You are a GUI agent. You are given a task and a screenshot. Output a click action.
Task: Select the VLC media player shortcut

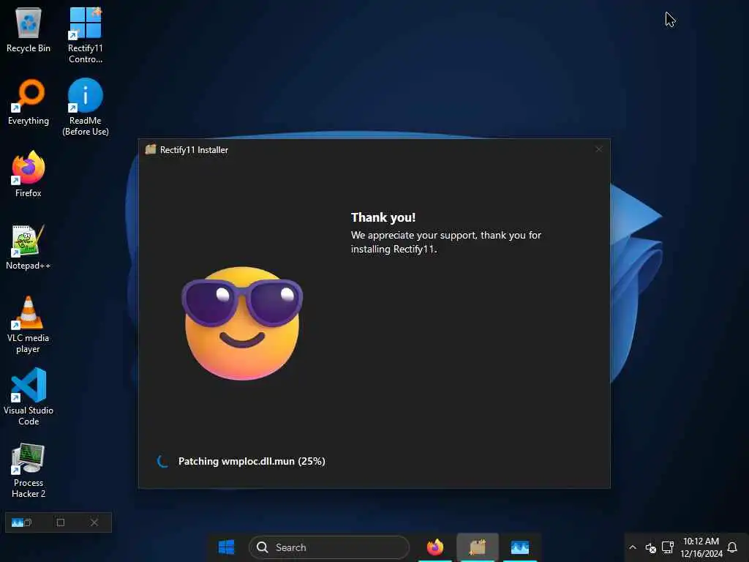click(x=29, y=324)
